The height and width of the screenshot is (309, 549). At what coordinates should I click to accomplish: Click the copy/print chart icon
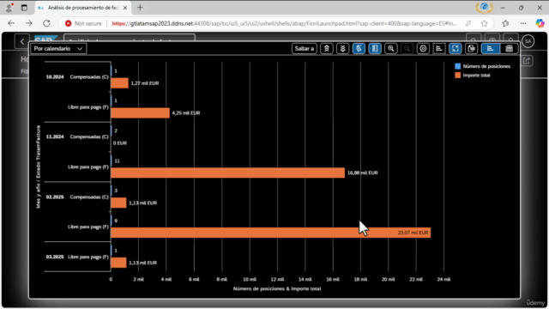(471, 49)
